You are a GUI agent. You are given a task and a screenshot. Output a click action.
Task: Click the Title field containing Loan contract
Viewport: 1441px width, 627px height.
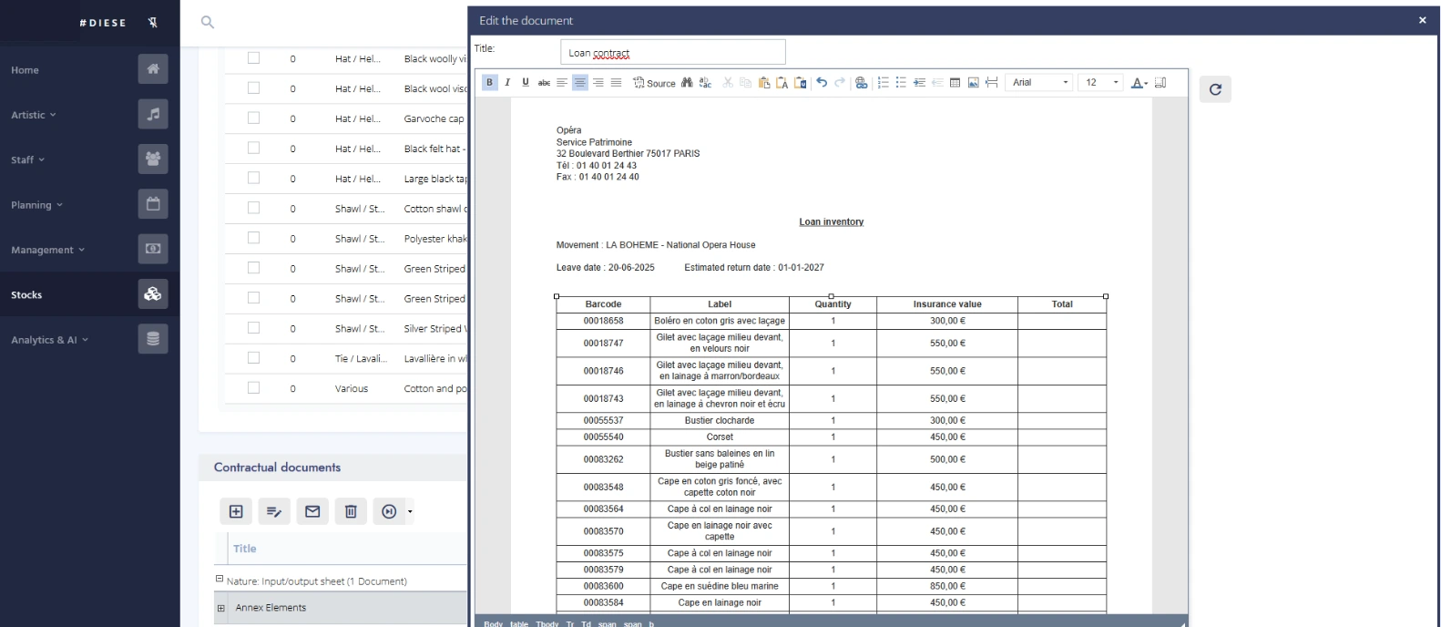(x=672, y=53)
